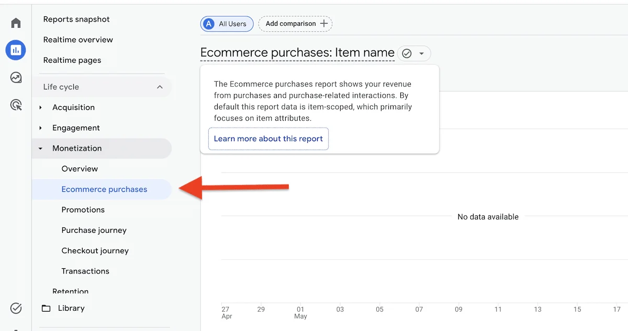Open the Library link
The height and width of the screenshot is (331, 628).
click(71, 308)
